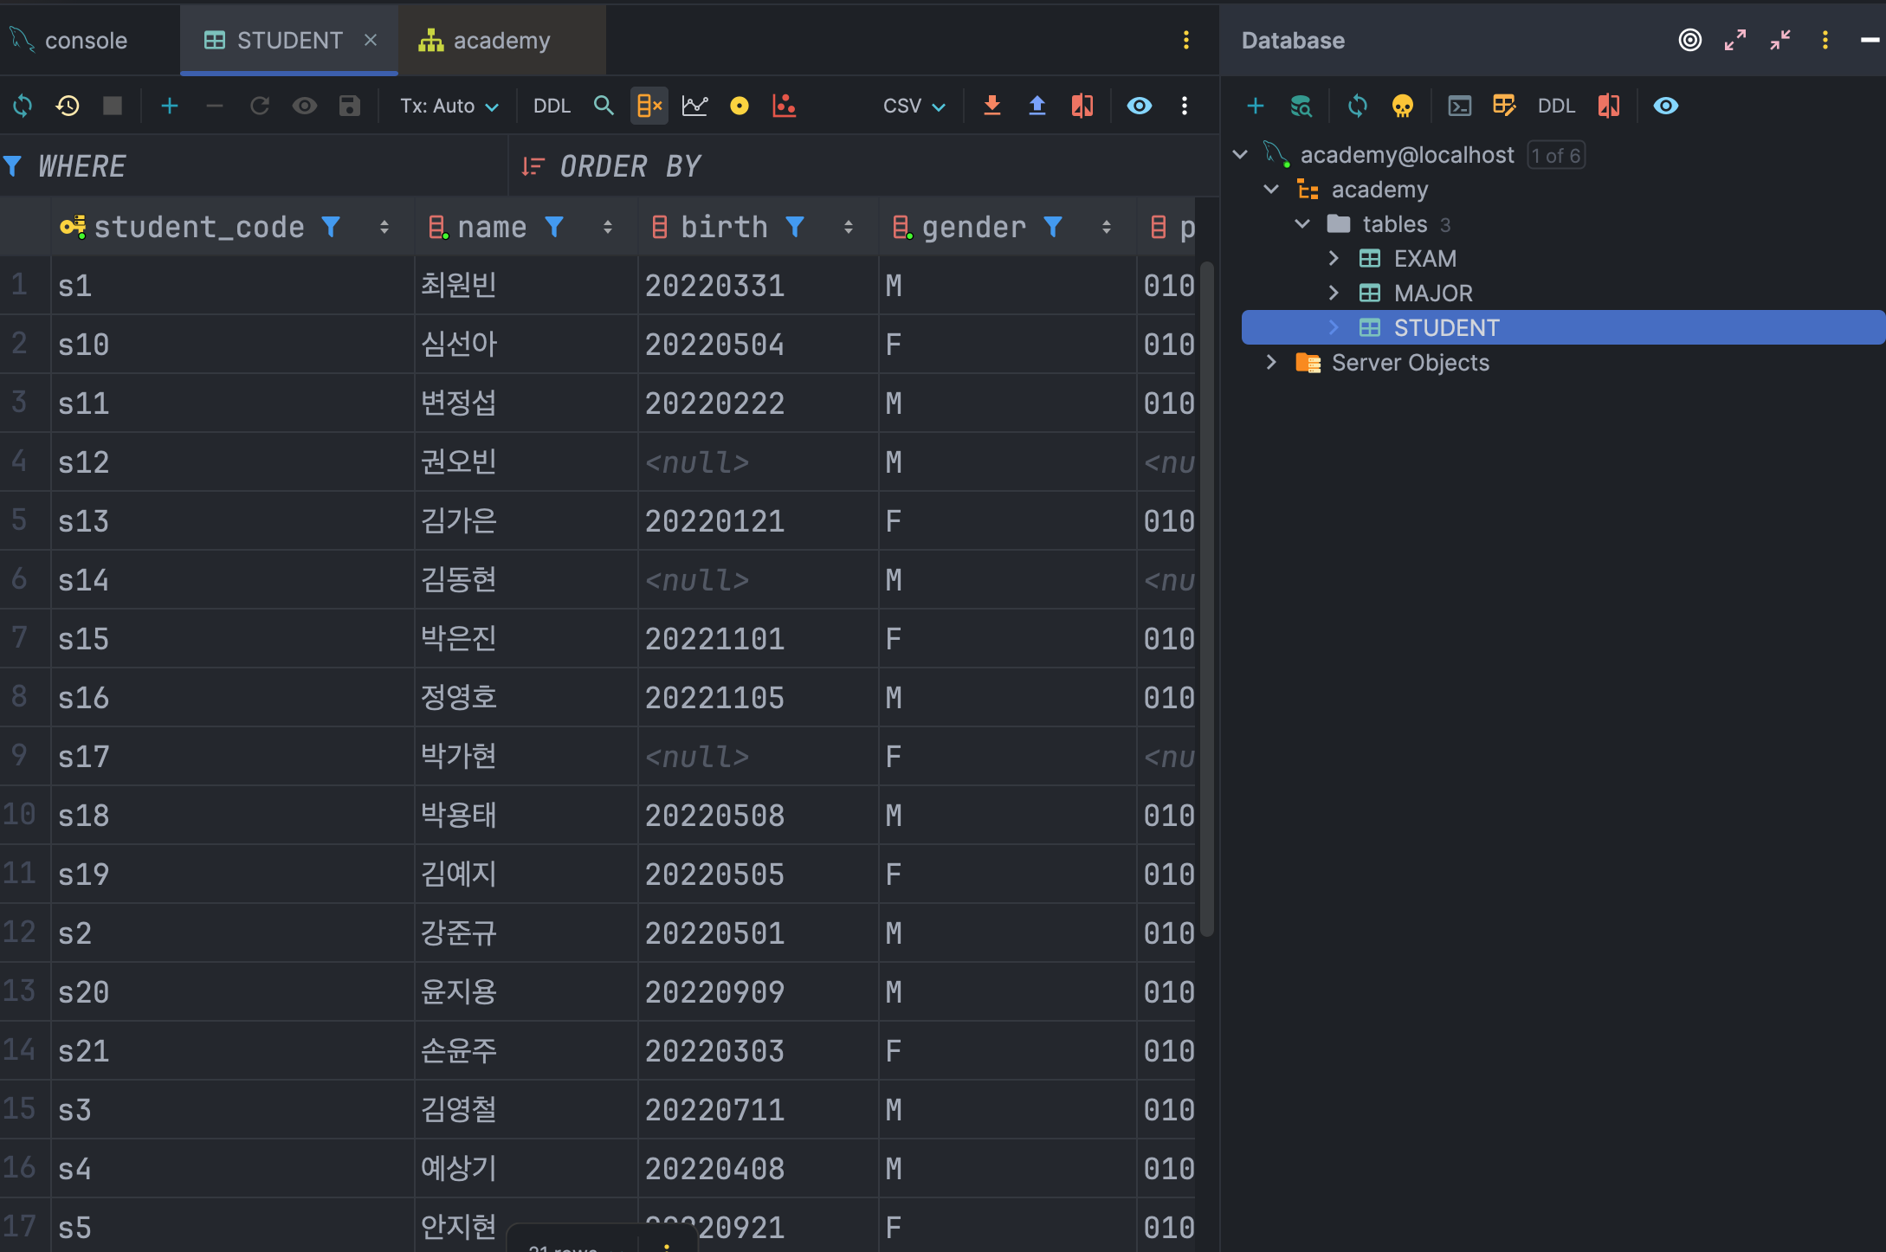Open the Tx: Auto transaction dropdown
This screenshot has width=1886, height=1252.
point(449,106)
